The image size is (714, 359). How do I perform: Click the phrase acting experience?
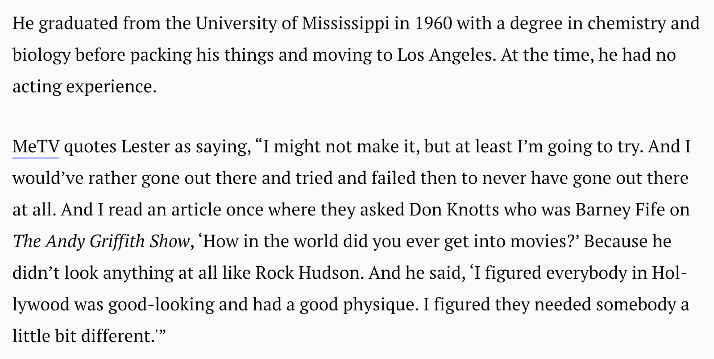(x=84, y=87)
